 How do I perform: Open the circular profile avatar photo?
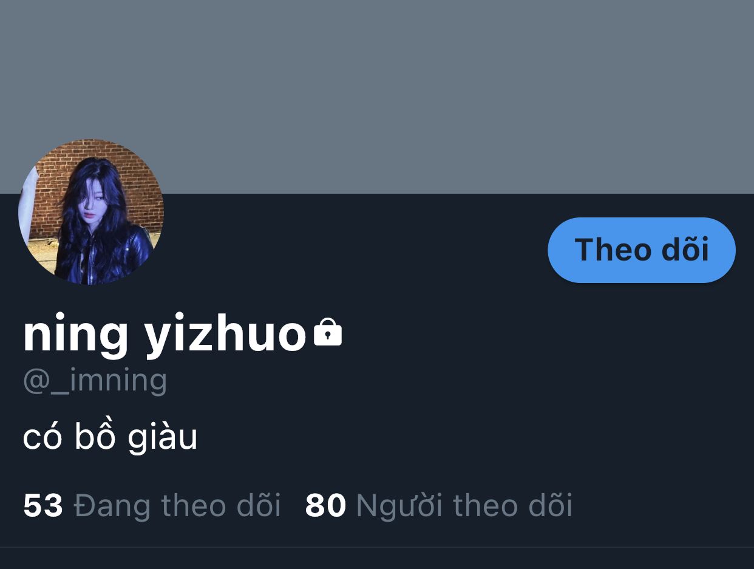[91, 212]
